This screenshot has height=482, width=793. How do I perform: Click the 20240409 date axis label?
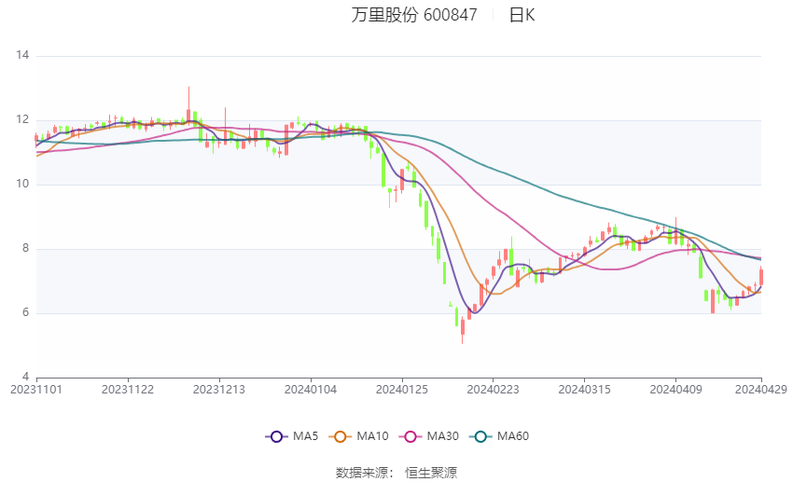pyautogui.click(x=675, y=390)
